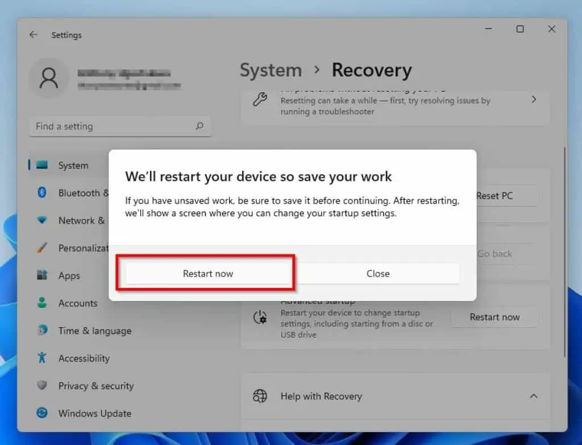Click the Personalization paintbrush icon
This screenshot has height=445, width=582.
coord(42,248)
